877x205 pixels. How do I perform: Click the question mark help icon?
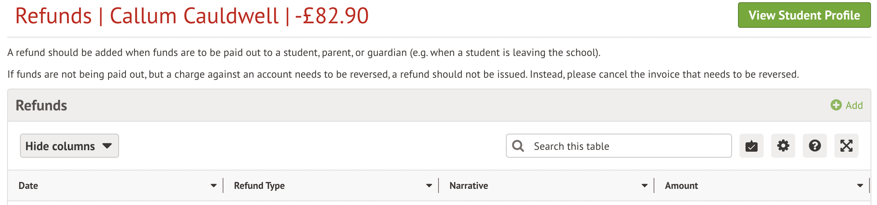[x=814, y=146]
